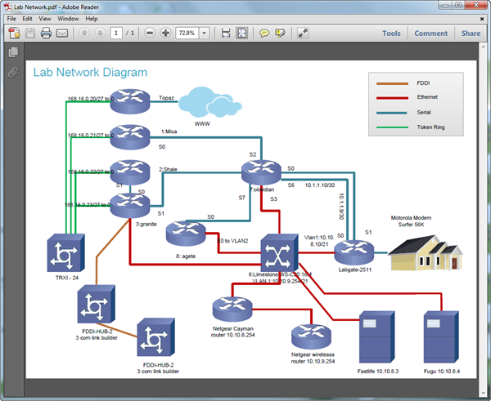Print the document with printer icon
Screen dimensions: 491x401
46,33
